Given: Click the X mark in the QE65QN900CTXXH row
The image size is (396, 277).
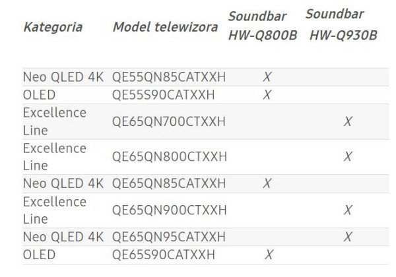Looking at the screenshot, I should click(x=347, y=210).
